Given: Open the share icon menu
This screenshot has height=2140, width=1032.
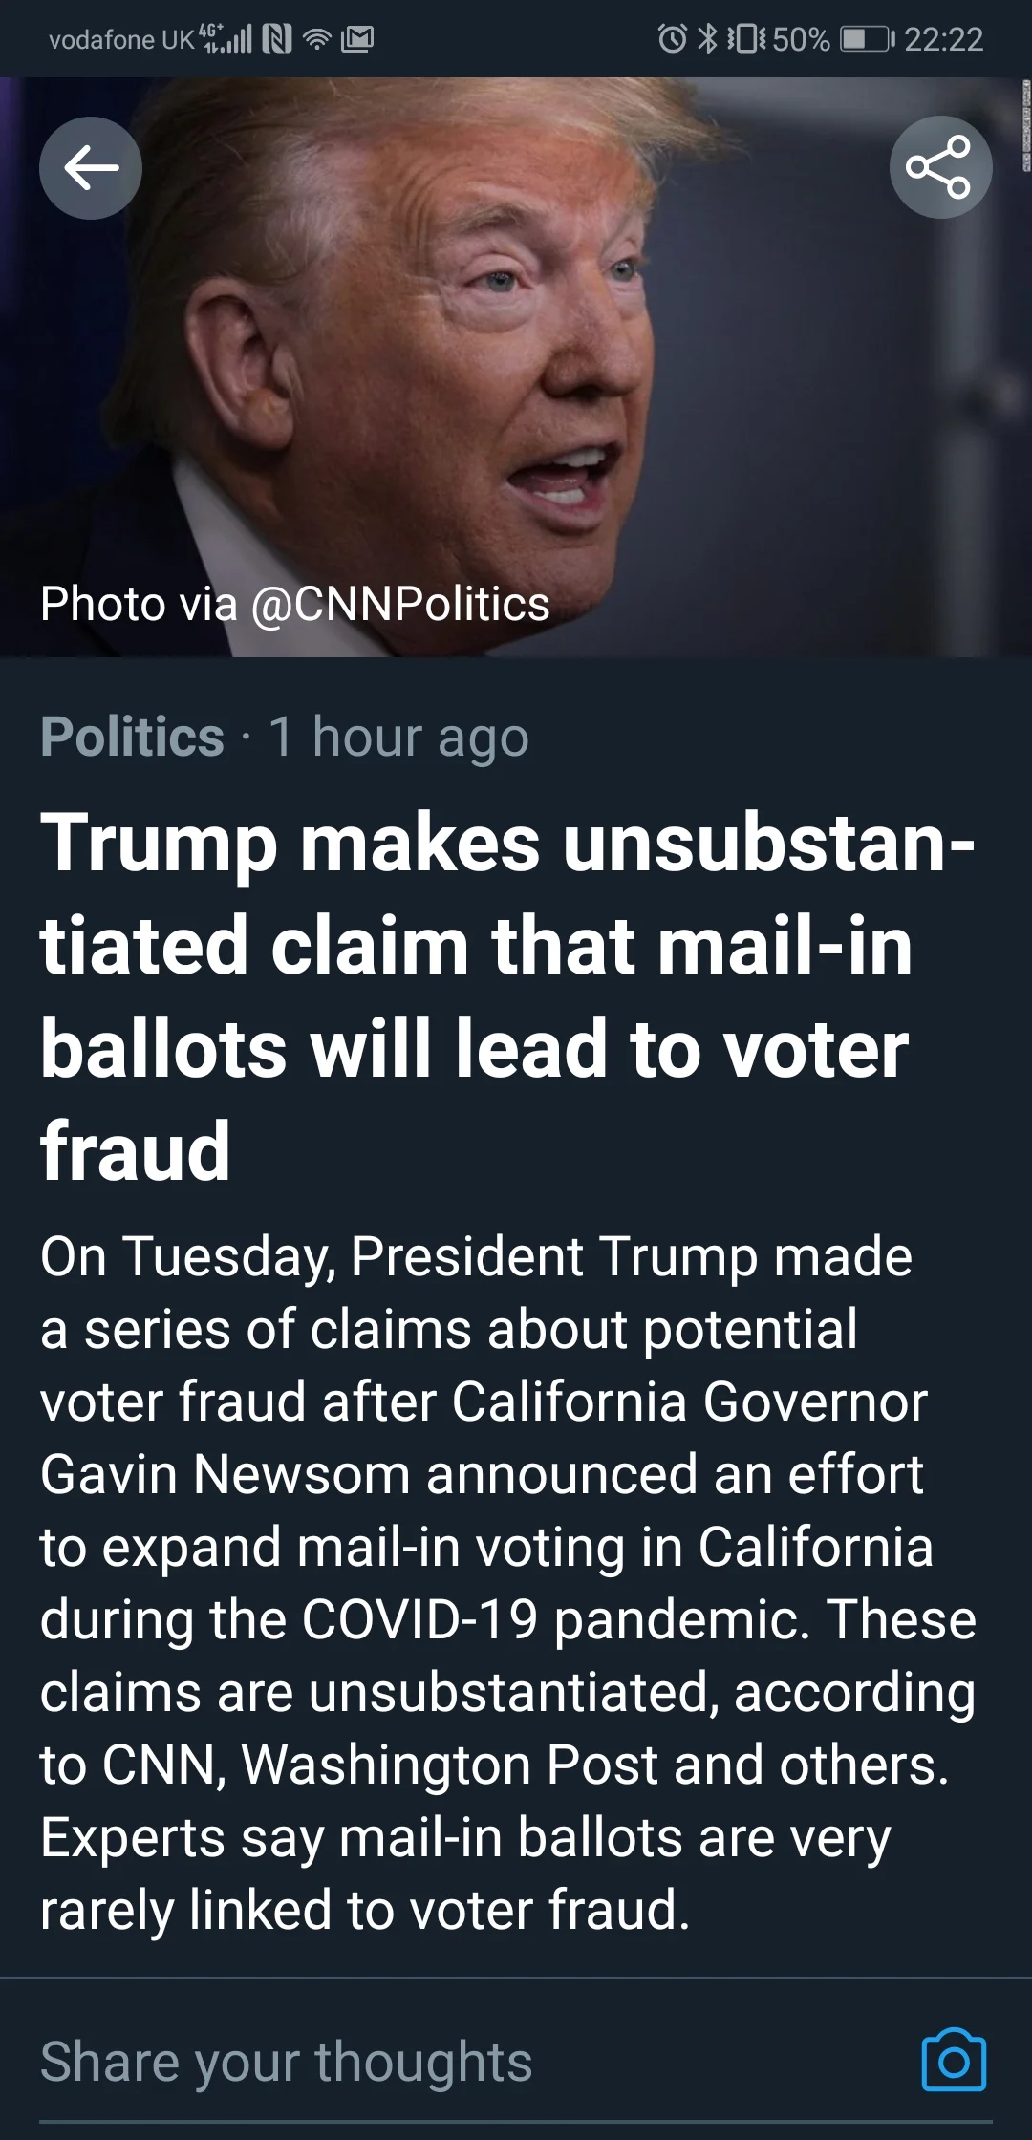Looking at the screenshot, I should pos(940,168).
